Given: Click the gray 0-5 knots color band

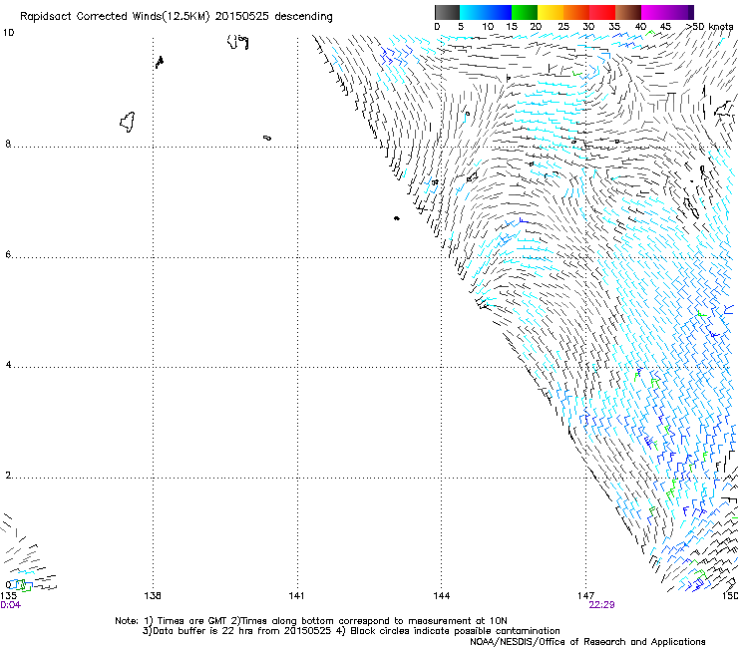Looking at the screenshot, I should click(447, 12).
